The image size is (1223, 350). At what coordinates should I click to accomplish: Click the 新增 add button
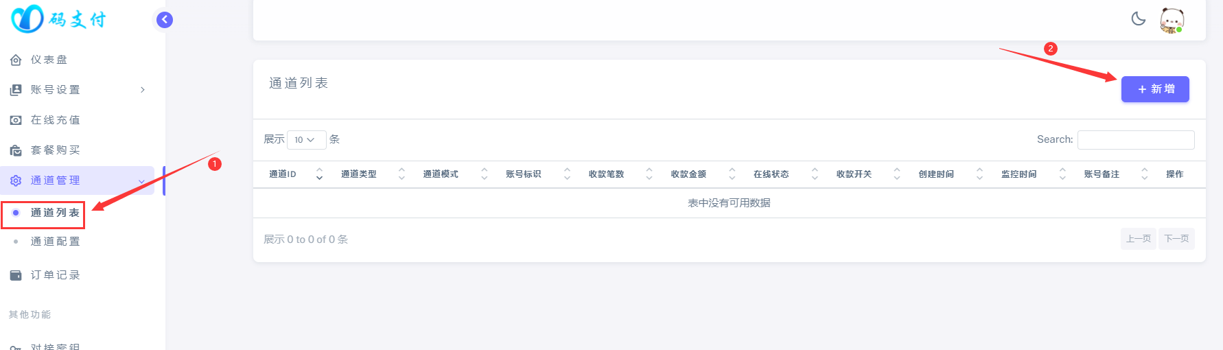[x=1155, y=89]
